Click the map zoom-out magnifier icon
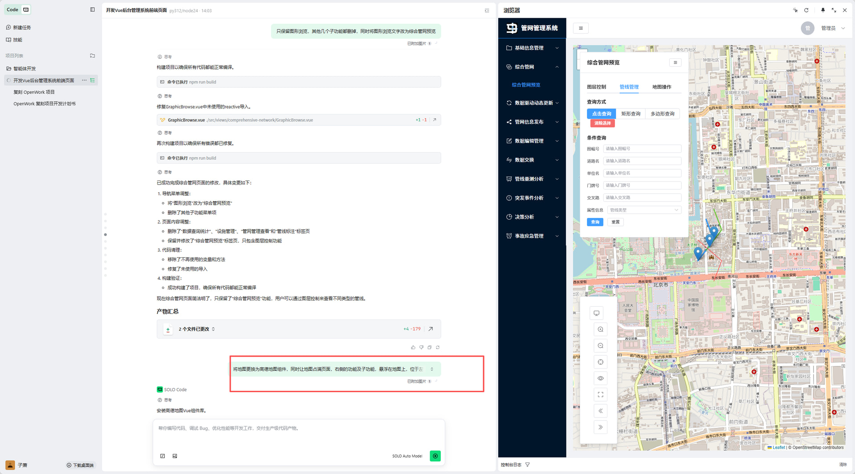This screenshot has width=855, height=474. [x=600, y=346]
